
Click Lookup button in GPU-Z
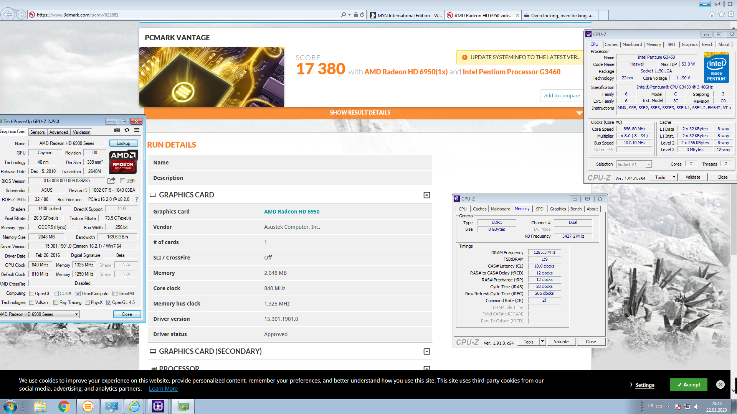coord(123,143)
